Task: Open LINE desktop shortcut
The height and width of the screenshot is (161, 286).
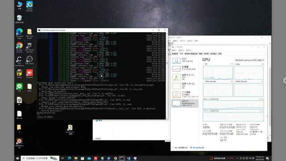Action: (x=19, y=87)
